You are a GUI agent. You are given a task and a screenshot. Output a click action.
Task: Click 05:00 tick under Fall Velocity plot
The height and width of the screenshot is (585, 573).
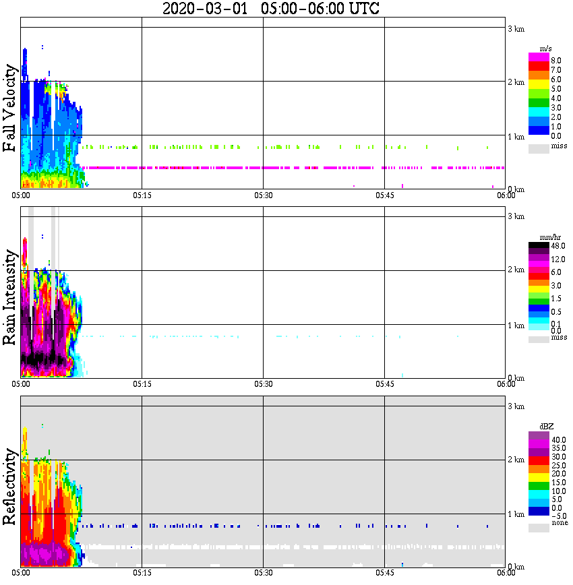pos(21,195)
